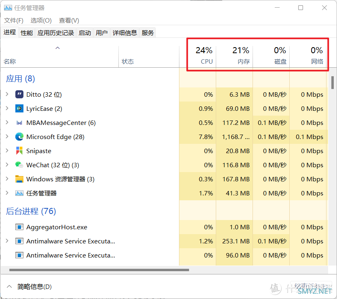The width and height of the screenshot is (337, 299).
Task: Collapse to 简略信息 view chevron
Action: pyautogui.click(x=9, y=287)
